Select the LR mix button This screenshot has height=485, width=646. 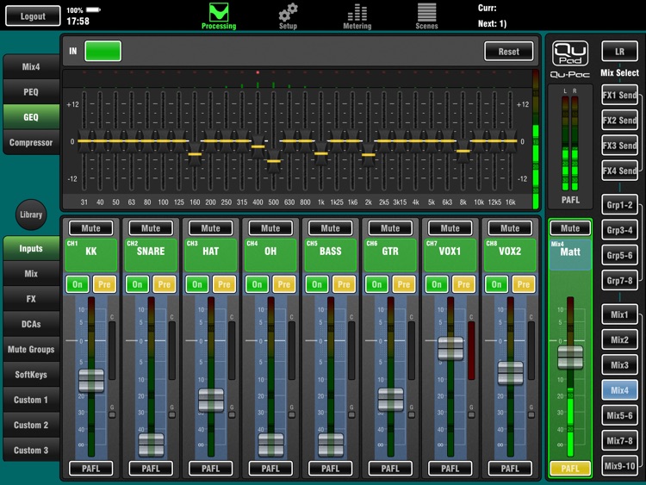619,53
